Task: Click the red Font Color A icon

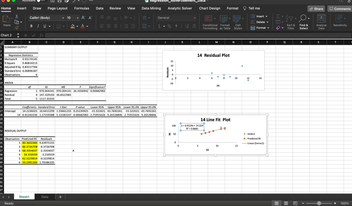Action: (82, 26)
